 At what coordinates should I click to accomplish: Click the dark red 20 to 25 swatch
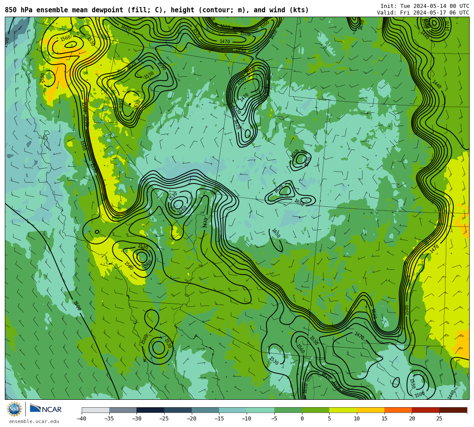[426, 410]
